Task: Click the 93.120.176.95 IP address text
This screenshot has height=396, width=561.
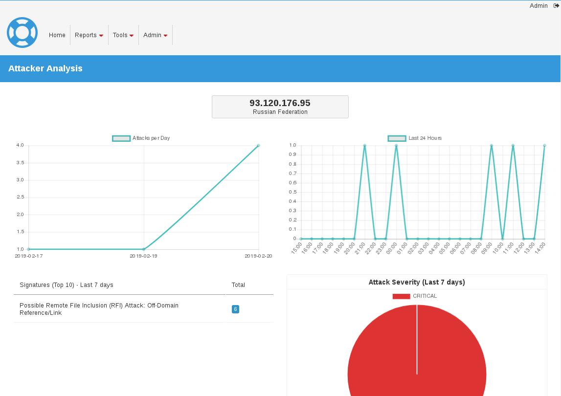Action: coord(280,103)
